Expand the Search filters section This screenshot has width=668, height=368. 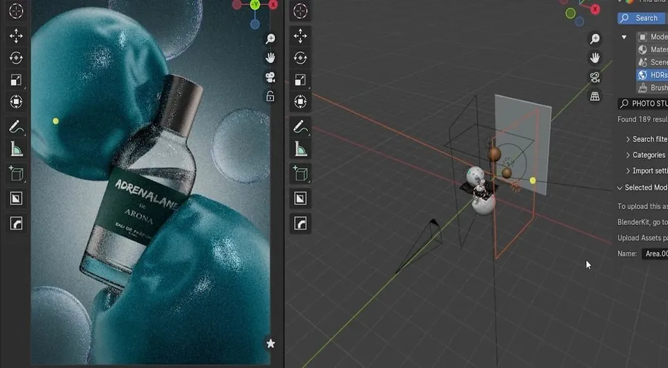coord(646,139)
